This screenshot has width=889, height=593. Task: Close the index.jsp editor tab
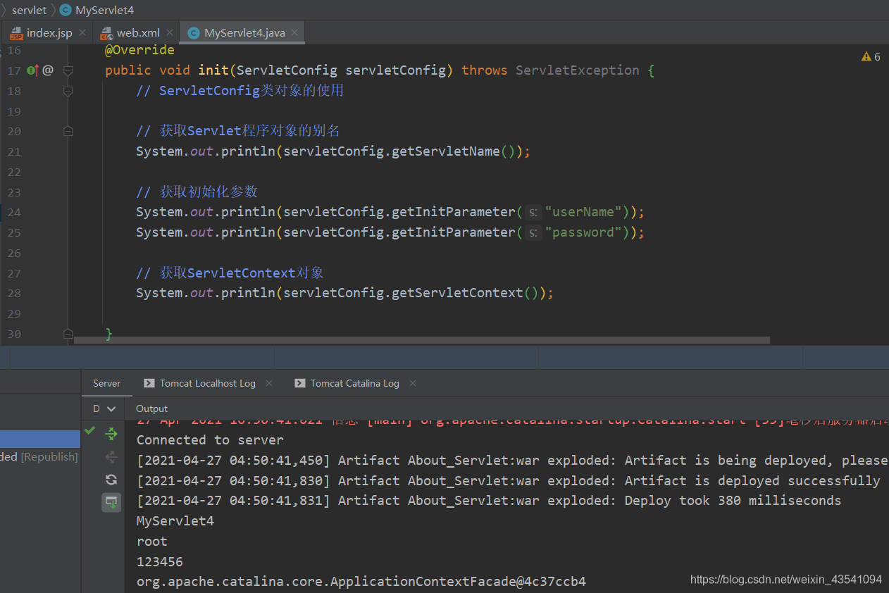(82, 32)
